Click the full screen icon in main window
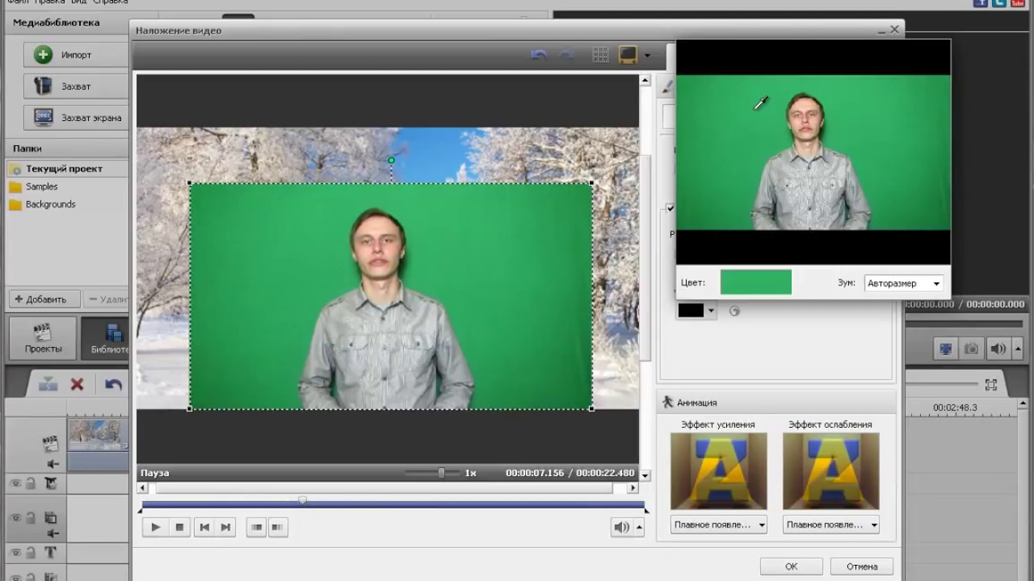 pos(944,349)
